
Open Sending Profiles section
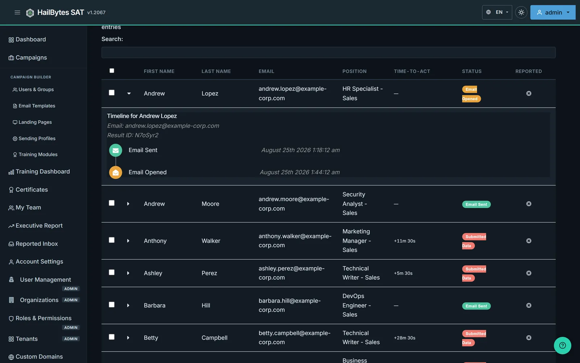tap(34, 139)
